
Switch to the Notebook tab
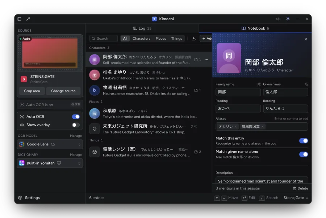click(255, 29)
